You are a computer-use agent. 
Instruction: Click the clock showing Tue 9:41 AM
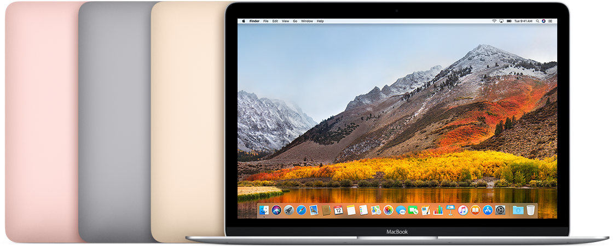pos(522,21)
